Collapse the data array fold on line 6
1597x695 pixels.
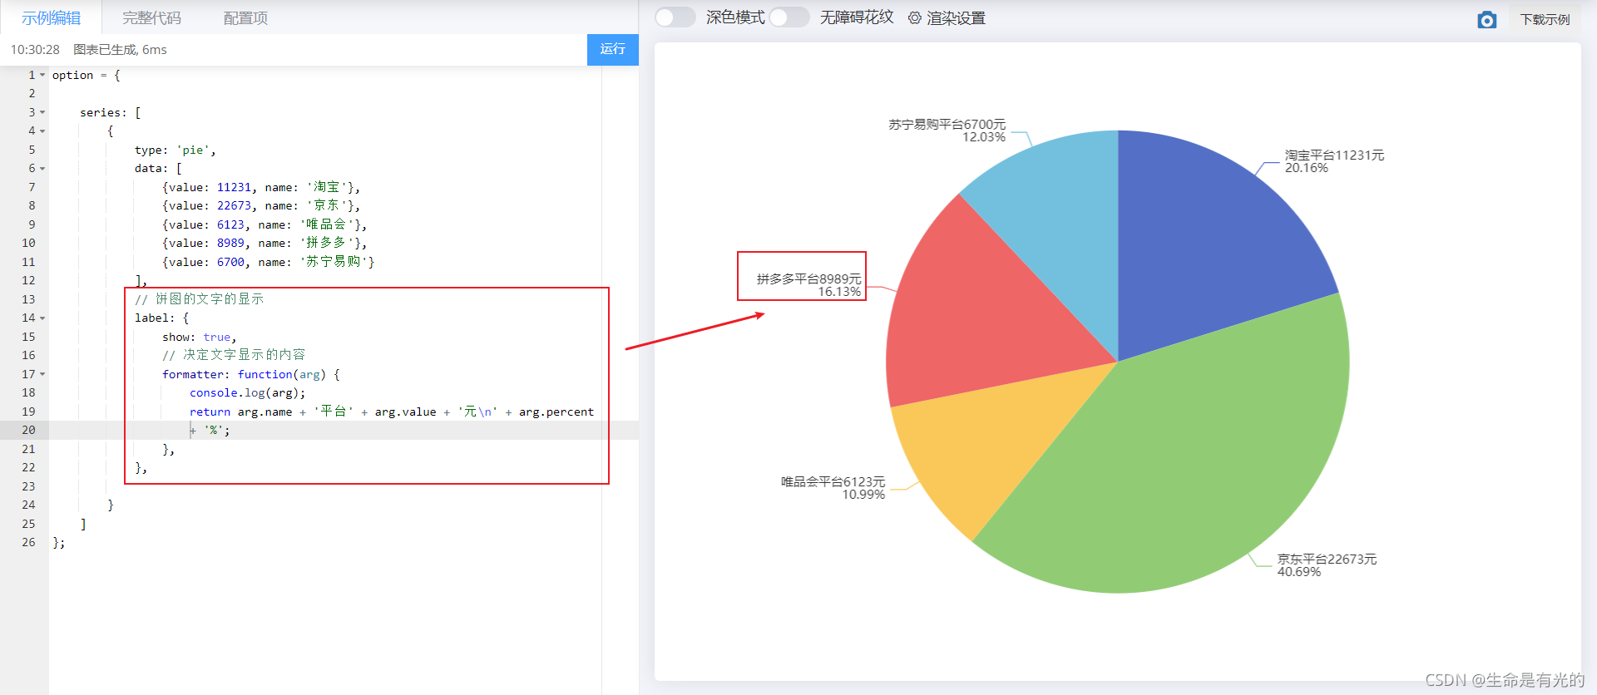tap(42, 168)
